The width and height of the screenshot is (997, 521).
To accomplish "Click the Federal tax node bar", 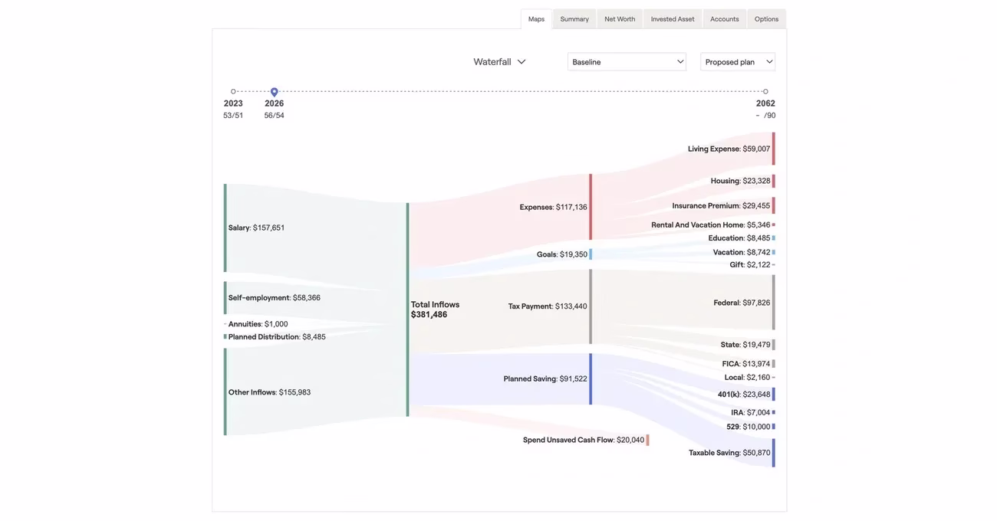I will tap(774, 300).
